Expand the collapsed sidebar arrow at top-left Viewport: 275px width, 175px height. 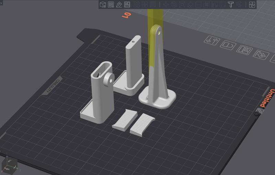[x=1, y=3]
